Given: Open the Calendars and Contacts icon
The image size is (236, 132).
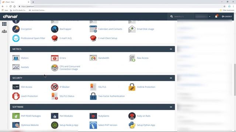Looking at the screenshot, I should pyautogui.click(x=93, y=29).
